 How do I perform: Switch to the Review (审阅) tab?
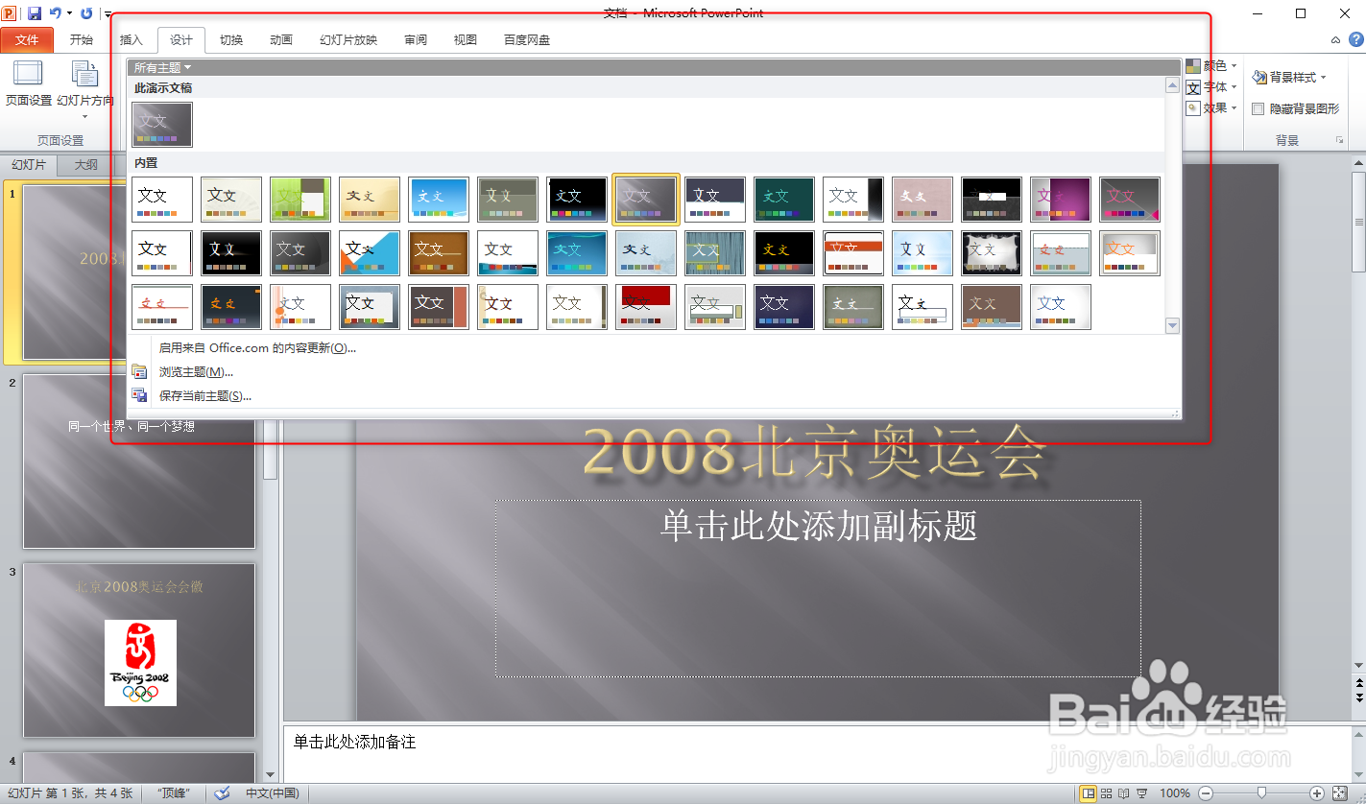click(x=416, y=40)
